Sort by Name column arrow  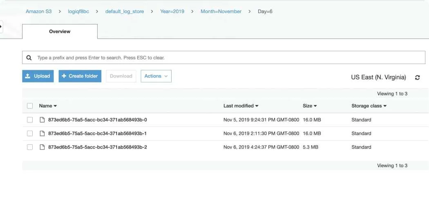coord(55,106)
